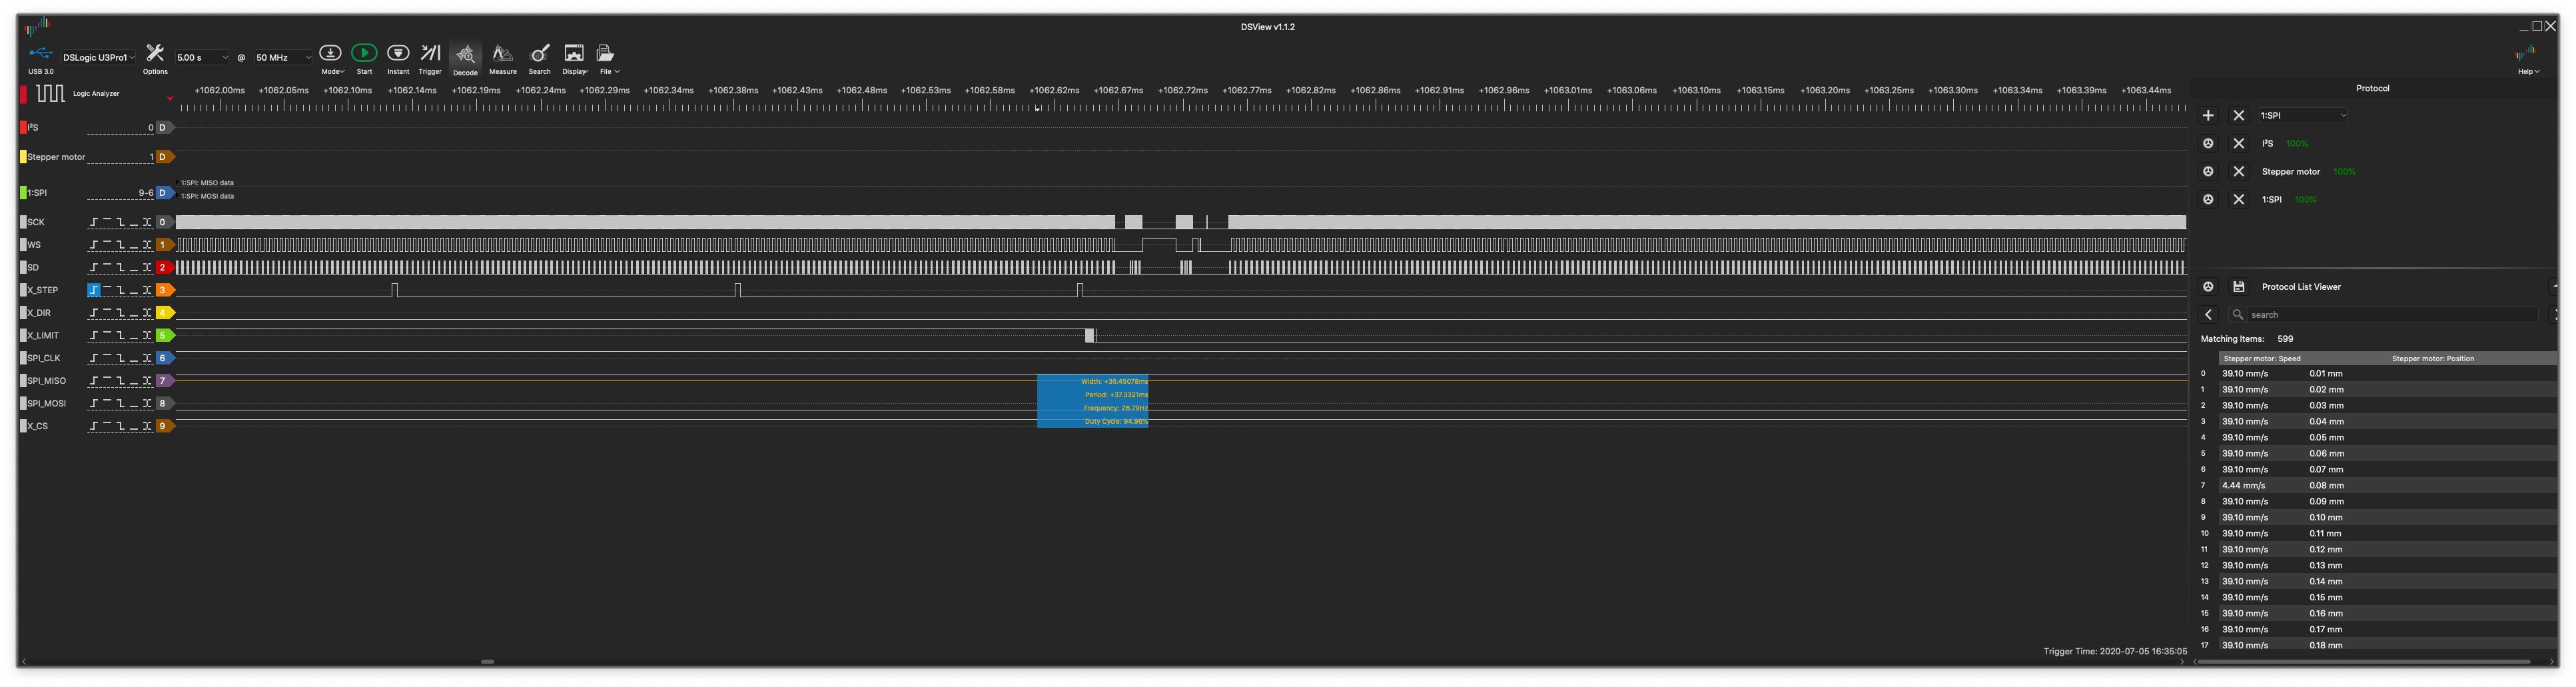Click channel 3 orange color tag

[165, 290]
